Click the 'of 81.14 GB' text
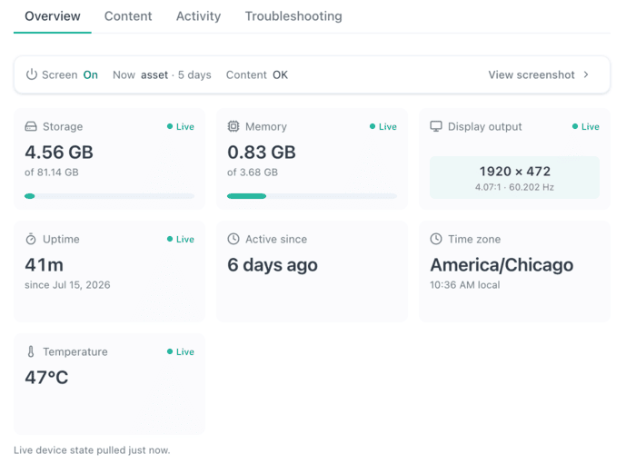This screenshot has height=464, width=626. 52,173
